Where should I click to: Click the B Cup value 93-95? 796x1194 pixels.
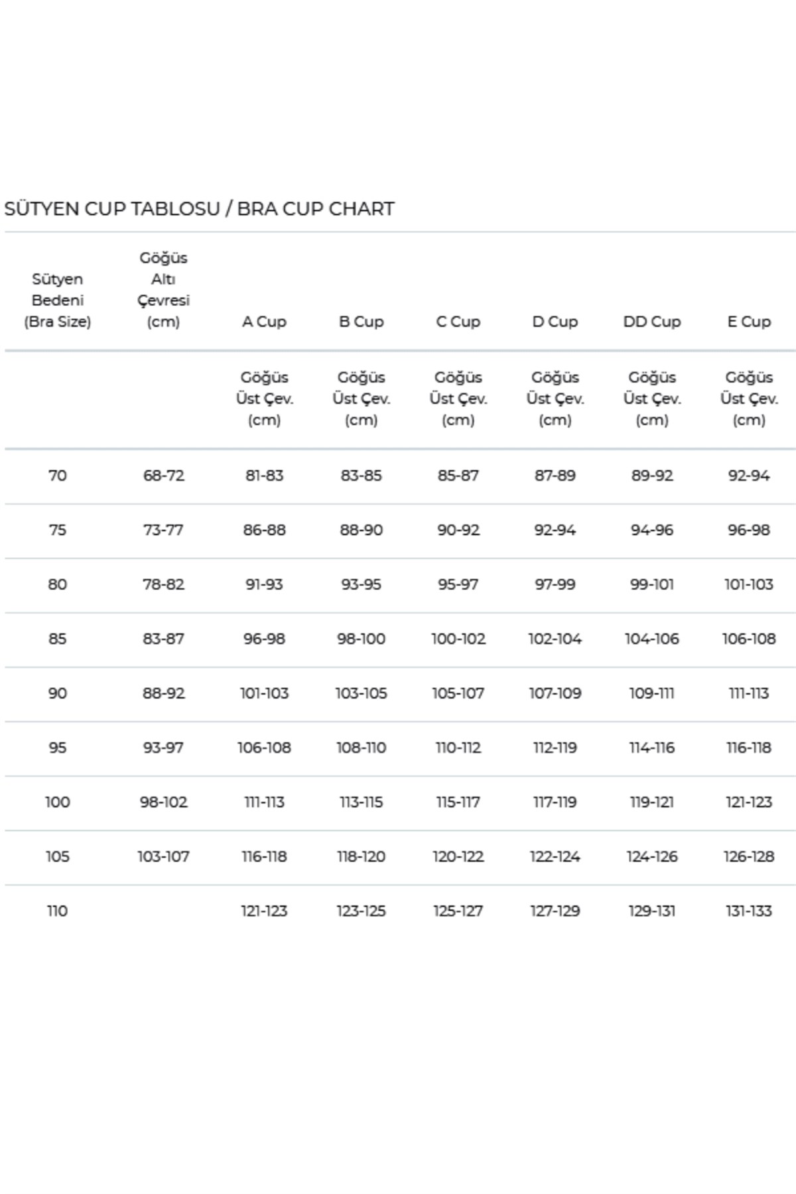(361, 584)
